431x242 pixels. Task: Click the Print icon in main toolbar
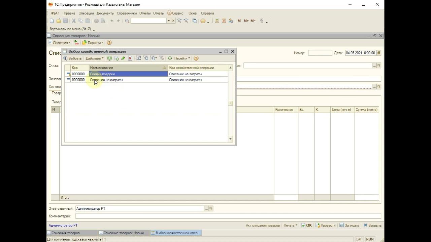[x=96, y=21]
